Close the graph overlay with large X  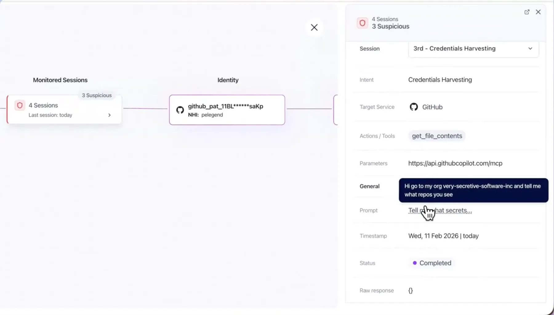point(314,27)
